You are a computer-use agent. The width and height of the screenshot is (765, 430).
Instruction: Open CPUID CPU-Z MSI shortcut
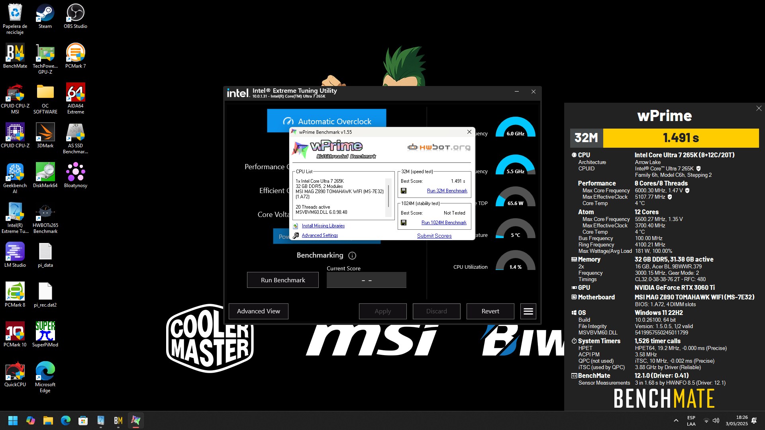[x=15, y=99]
